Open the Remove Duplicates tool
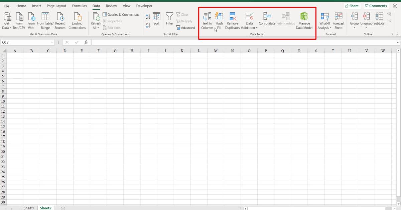The width and height of the screenshot is (401, 210). click(x=232, y=21)
